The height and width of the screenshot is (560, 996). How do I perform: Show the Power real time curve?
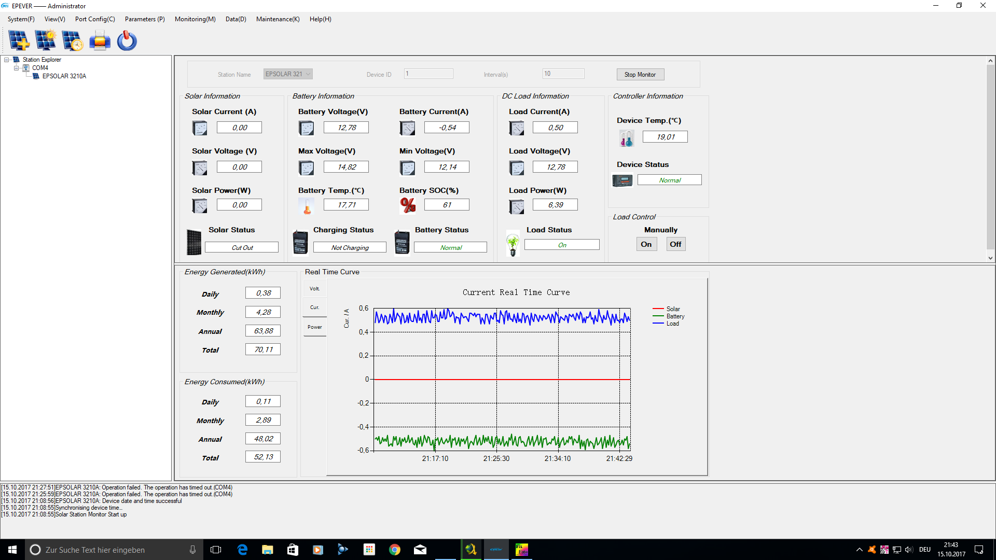pyautogui.click(x=314, y=327)
